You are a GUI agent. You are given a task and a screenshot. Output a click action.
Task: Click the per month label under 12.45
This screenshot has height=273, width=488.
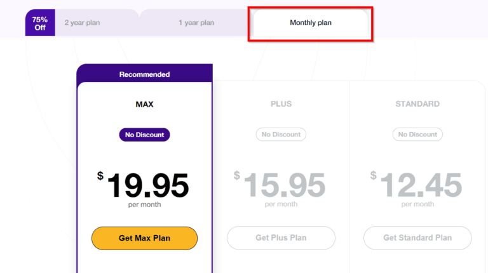click(x=417, y=204)
